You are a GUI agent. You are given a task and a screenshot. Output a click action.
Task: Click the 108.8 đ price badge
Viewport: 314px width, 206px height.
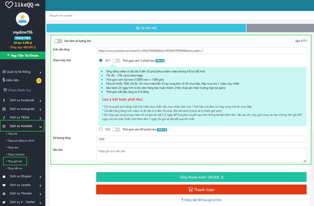coord(160,61)
